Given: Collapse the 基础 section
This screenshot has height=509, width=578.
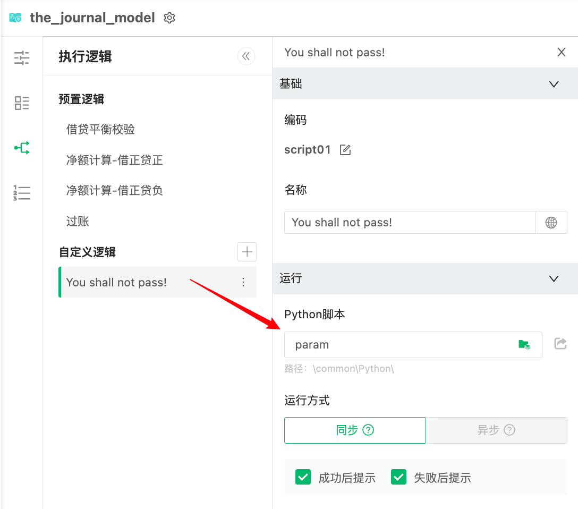Looking at the screenshot, I should [x=554, y=84].
